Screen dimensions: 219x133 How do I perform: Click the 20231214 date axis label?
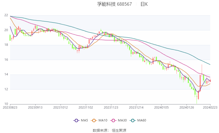(136, 108)
